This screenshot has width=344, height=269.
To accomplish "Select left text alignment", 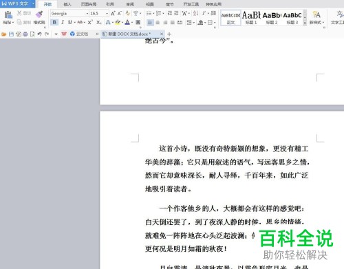I will click(x=150, y=23).
